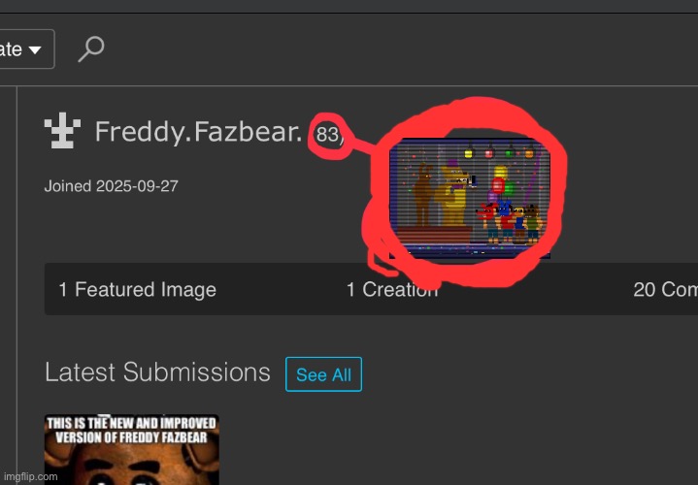The height and width of the screenshot is (485, 698).
Task: Click the See All button
Action: click(323, 374)
